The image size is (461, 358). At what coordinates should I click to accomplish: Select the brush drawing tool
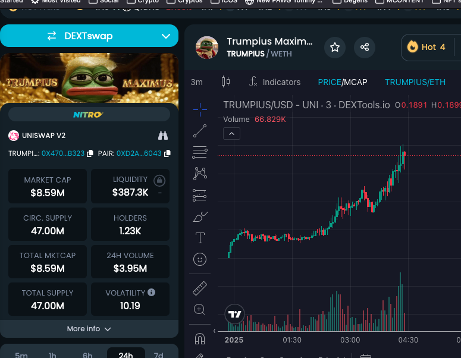pyautogui.click(x=200, y=217)
